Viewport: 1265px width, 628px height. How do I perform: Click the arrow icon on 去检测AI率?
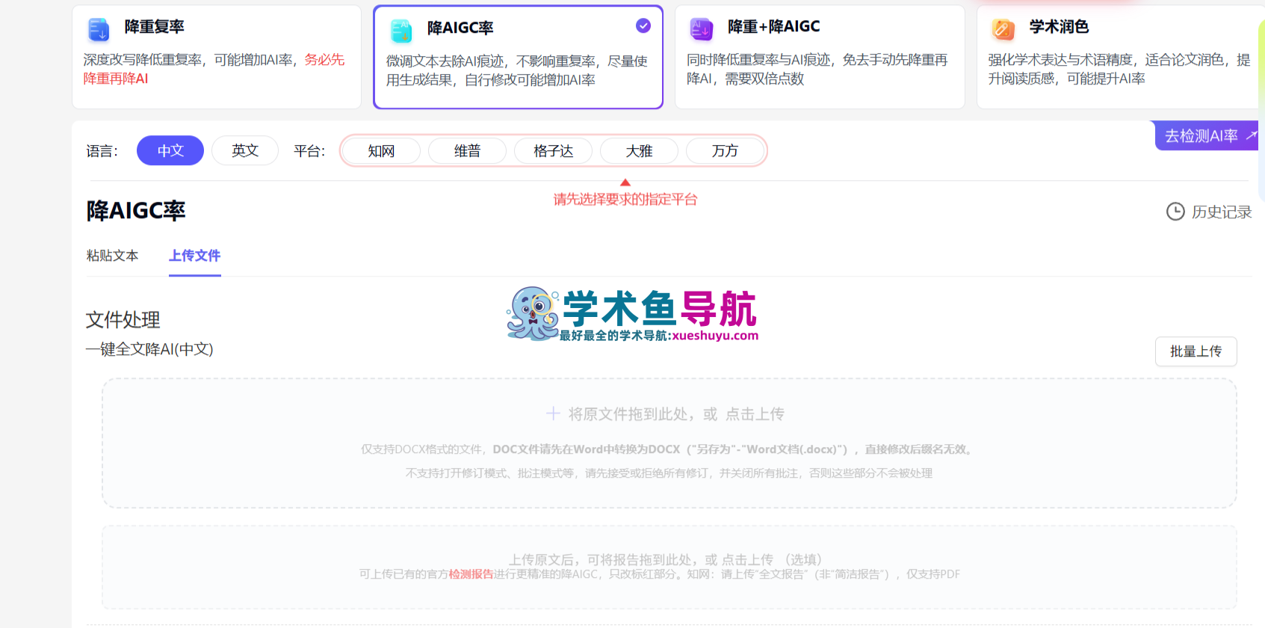pyautogui.click(x=1251, y=135)
